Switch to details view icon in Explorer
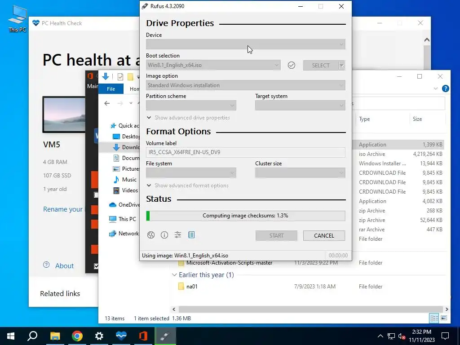460x345 pixels. tap(434, 318)
